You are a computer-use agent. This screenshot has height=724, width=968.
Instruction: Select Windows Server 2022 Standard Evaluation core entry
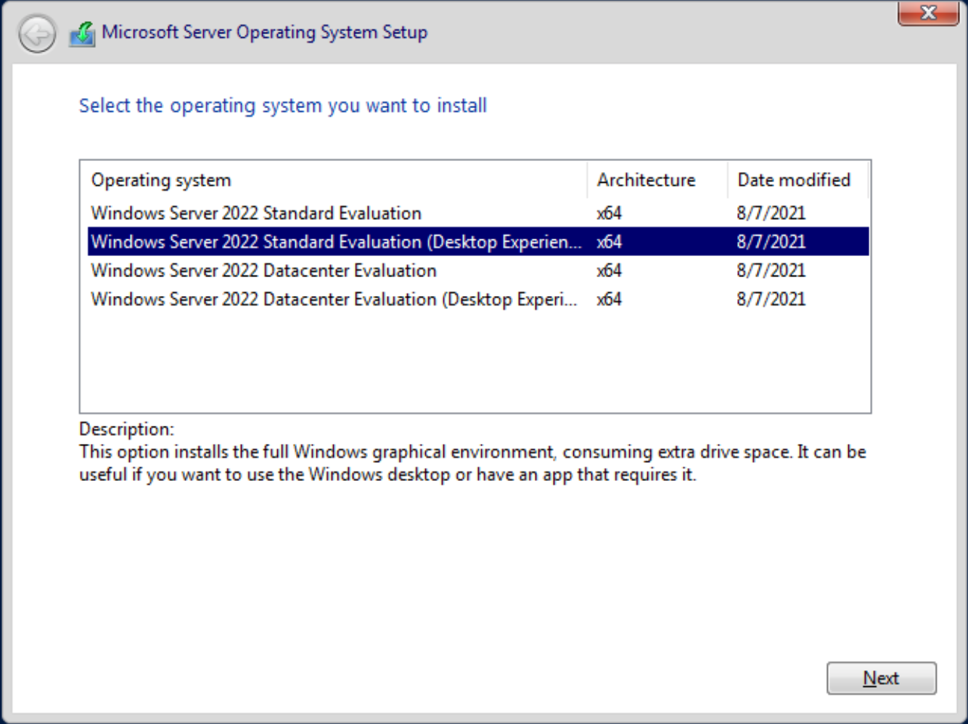(256, 213)
